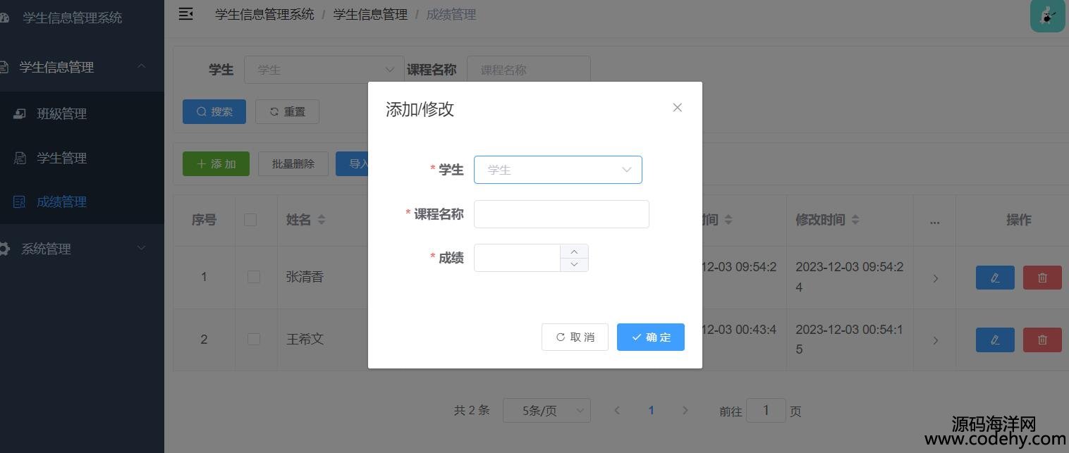Viewport: 1069px width, 453px height.
Task: Click delete trash icon for 张清香 row
Action: (x=1041, y=278)
